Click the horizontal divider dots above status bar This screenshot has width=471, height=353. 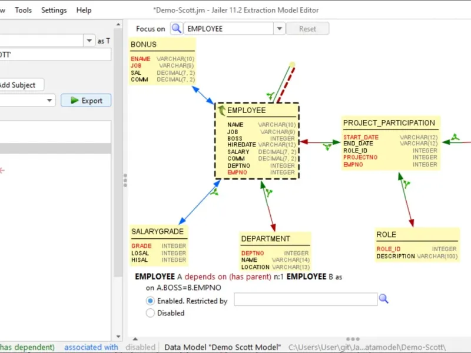tap(353, 339)
